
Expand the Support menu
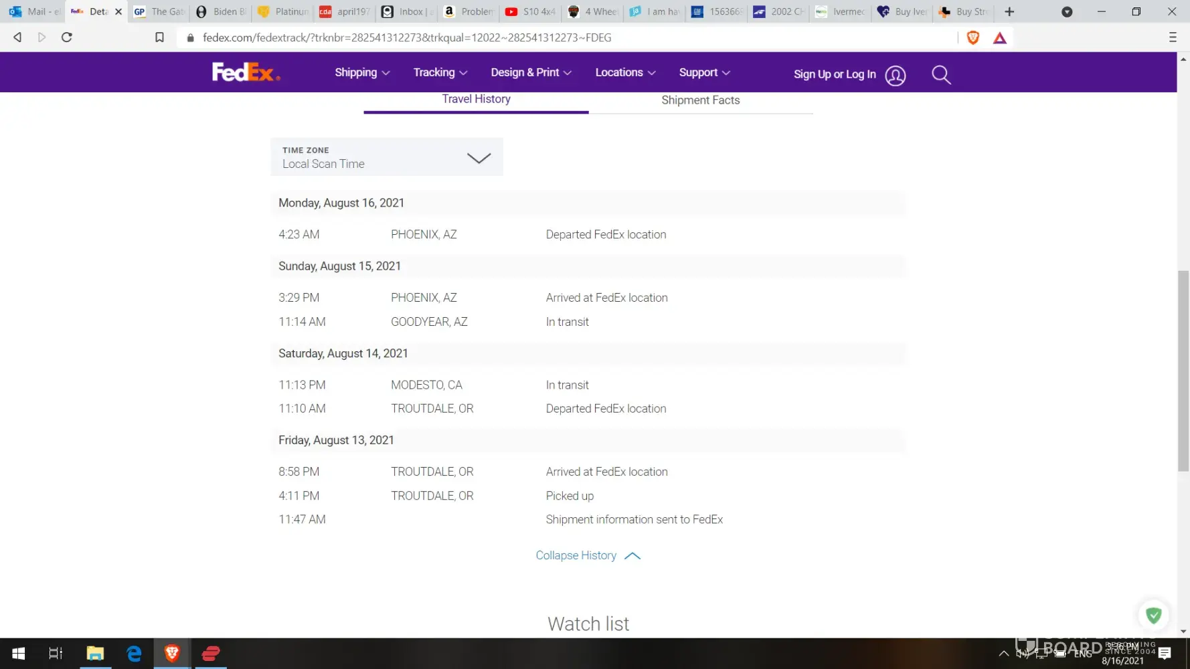pos(704,72)
